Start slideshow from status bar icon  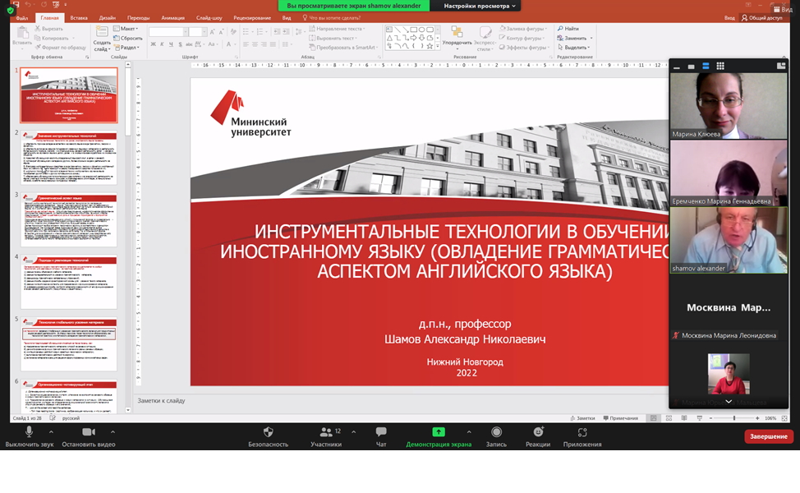coord(700,418)
